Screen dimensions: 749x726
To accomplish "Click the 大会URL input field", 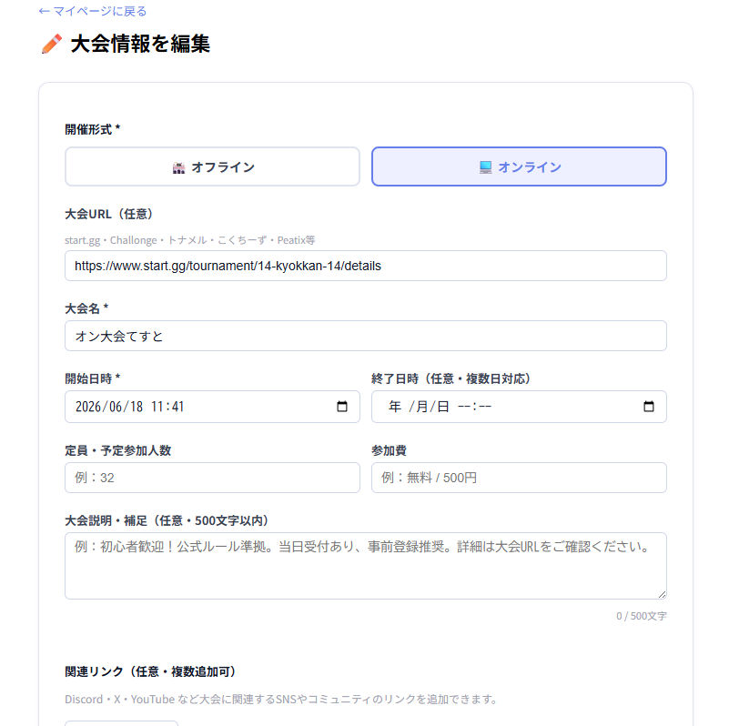I will [x=366, y=266].
